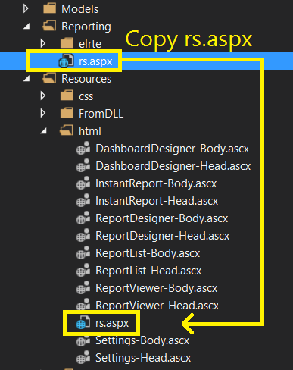293x370 pixels.
Task: Select the Models folder label
Action: (80, 9)
